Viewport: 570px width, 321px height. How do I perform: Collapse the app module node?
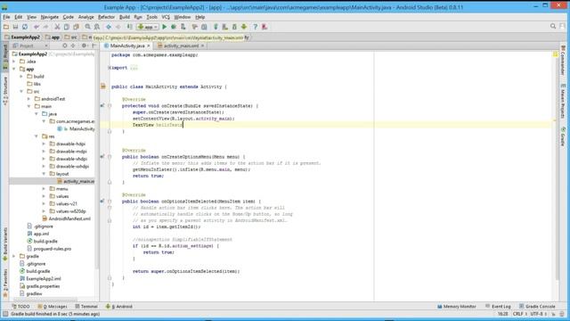click(14, 69)
